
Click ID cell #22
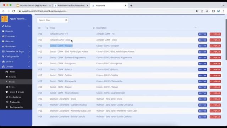[x=40, y=99]
